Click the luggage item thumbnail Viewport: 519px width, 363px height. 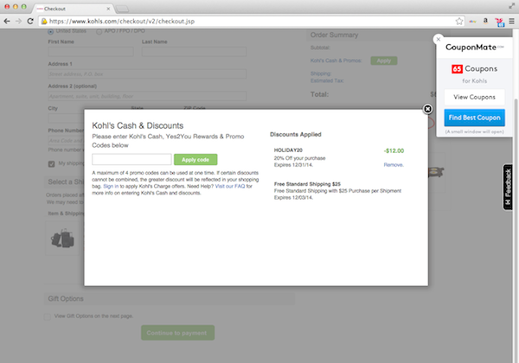point(63,238)
